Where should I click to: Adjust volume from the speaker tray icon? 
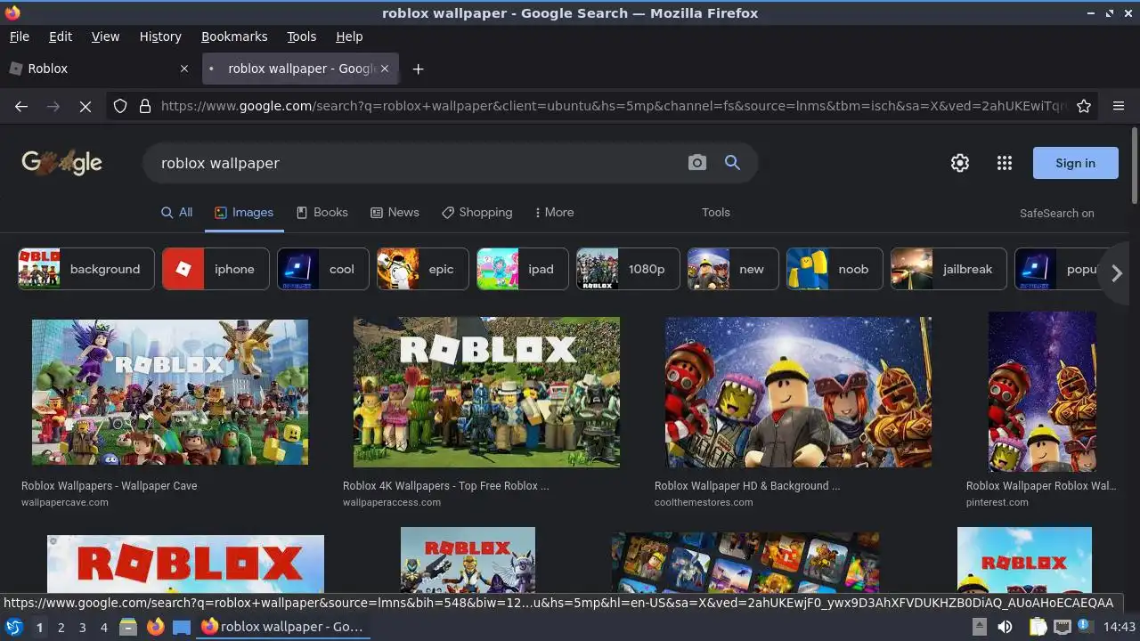pyautogui.click(x=1006, y=627)
